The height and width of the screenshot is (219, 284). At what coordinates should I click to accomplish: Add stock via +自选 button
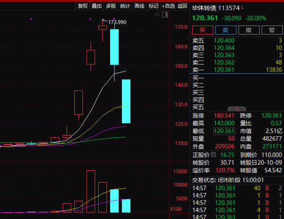(168, 6)
